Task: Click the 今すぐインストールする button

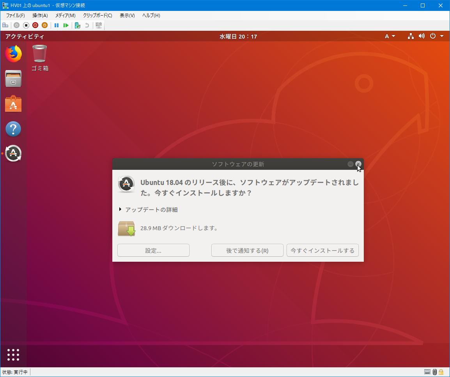Action: tap(322, 250)
